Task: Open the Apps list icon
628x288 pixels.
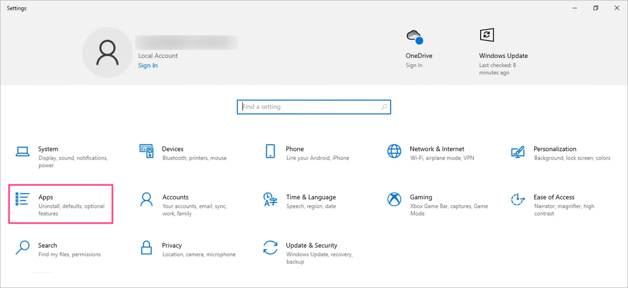Action: coord(23,199)
